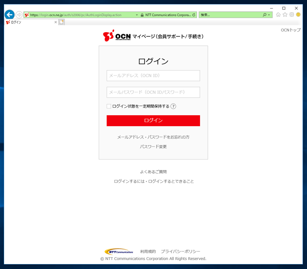Open メールアドレス・パスワードをお忘れの方 link
This screenshot has height=269, width=307.
pyautogui.click(x=153, y=137)
